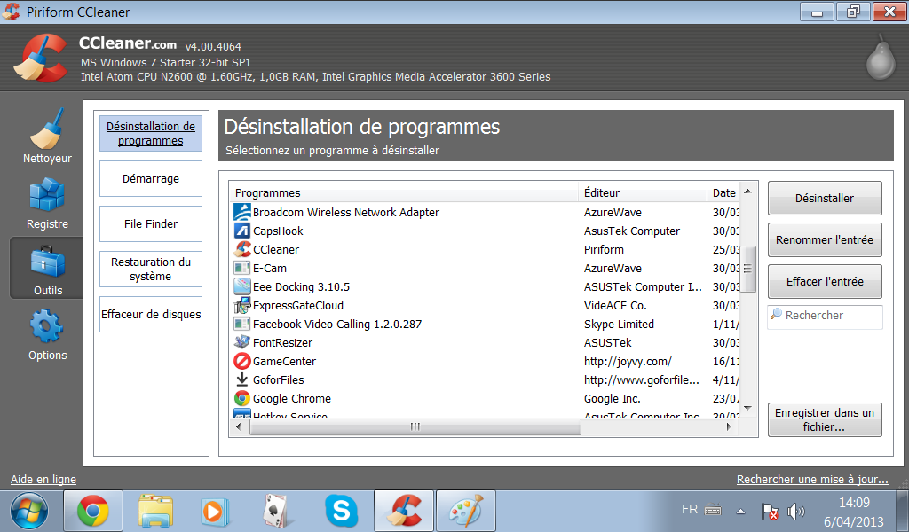Click Enregistrer dans un fichier button

pos(825,419)
